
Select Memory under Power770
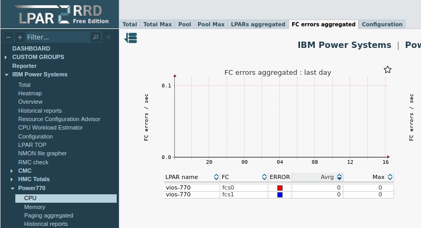35,207
